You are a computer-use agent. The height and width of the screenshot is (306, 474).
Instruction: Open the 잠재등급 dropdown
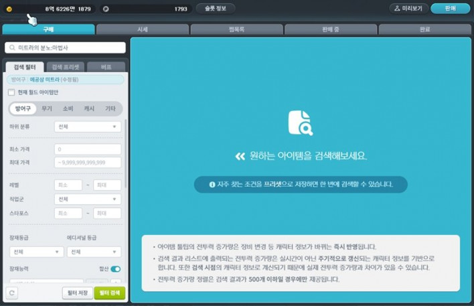(x=37, y=252)
